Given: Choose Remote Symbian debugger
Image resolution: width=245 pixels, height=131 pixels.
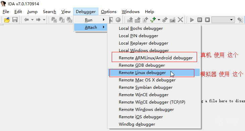Looking at the screenshot, I should click(x=154, y=87).
